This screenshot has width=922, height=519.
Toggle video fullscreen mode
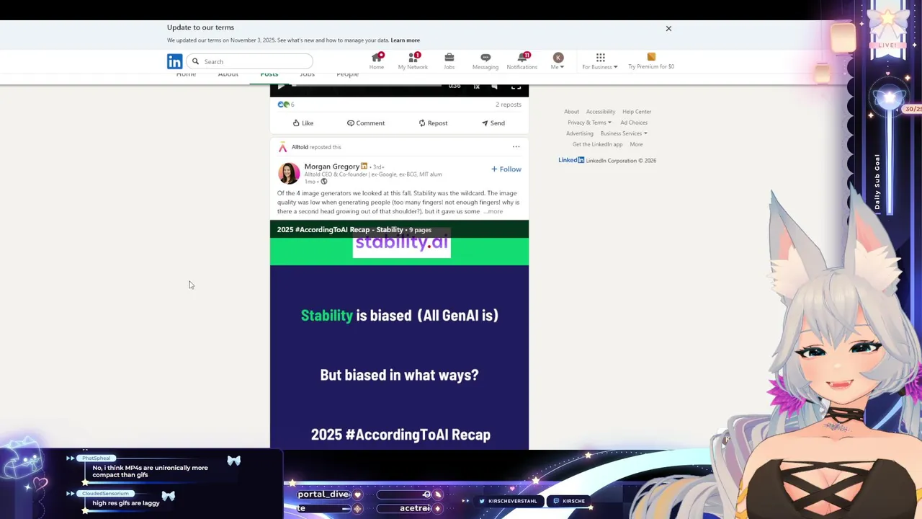tap(516, 86)
